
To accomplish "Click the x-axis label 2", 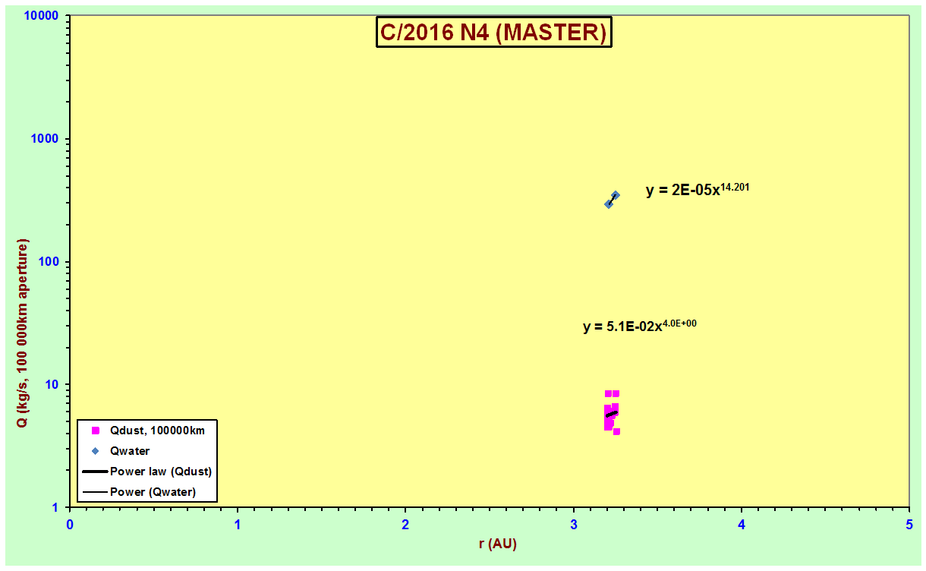I will [x=405, y=523].
